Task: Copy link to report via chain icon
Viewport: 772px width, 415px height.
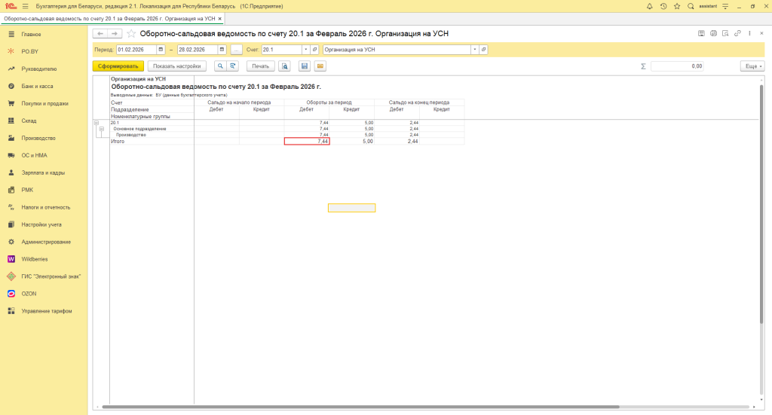Action: pyautogui.click(x=738, y=34)
